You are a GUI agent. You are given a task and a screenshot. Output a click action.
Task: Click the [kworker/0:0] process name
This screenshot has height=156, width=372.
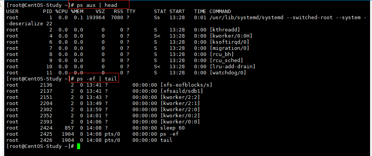point(180,122)
